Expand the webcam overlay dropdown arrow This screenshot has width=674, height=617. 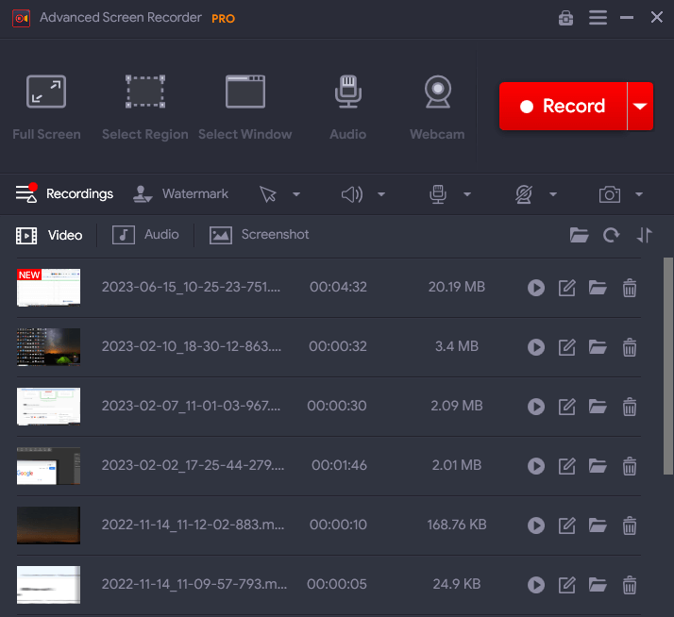click(553, 194)
